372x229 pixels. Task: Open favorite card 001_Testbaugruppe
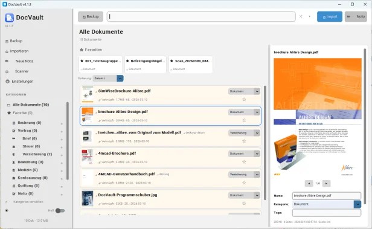[101, 65]
